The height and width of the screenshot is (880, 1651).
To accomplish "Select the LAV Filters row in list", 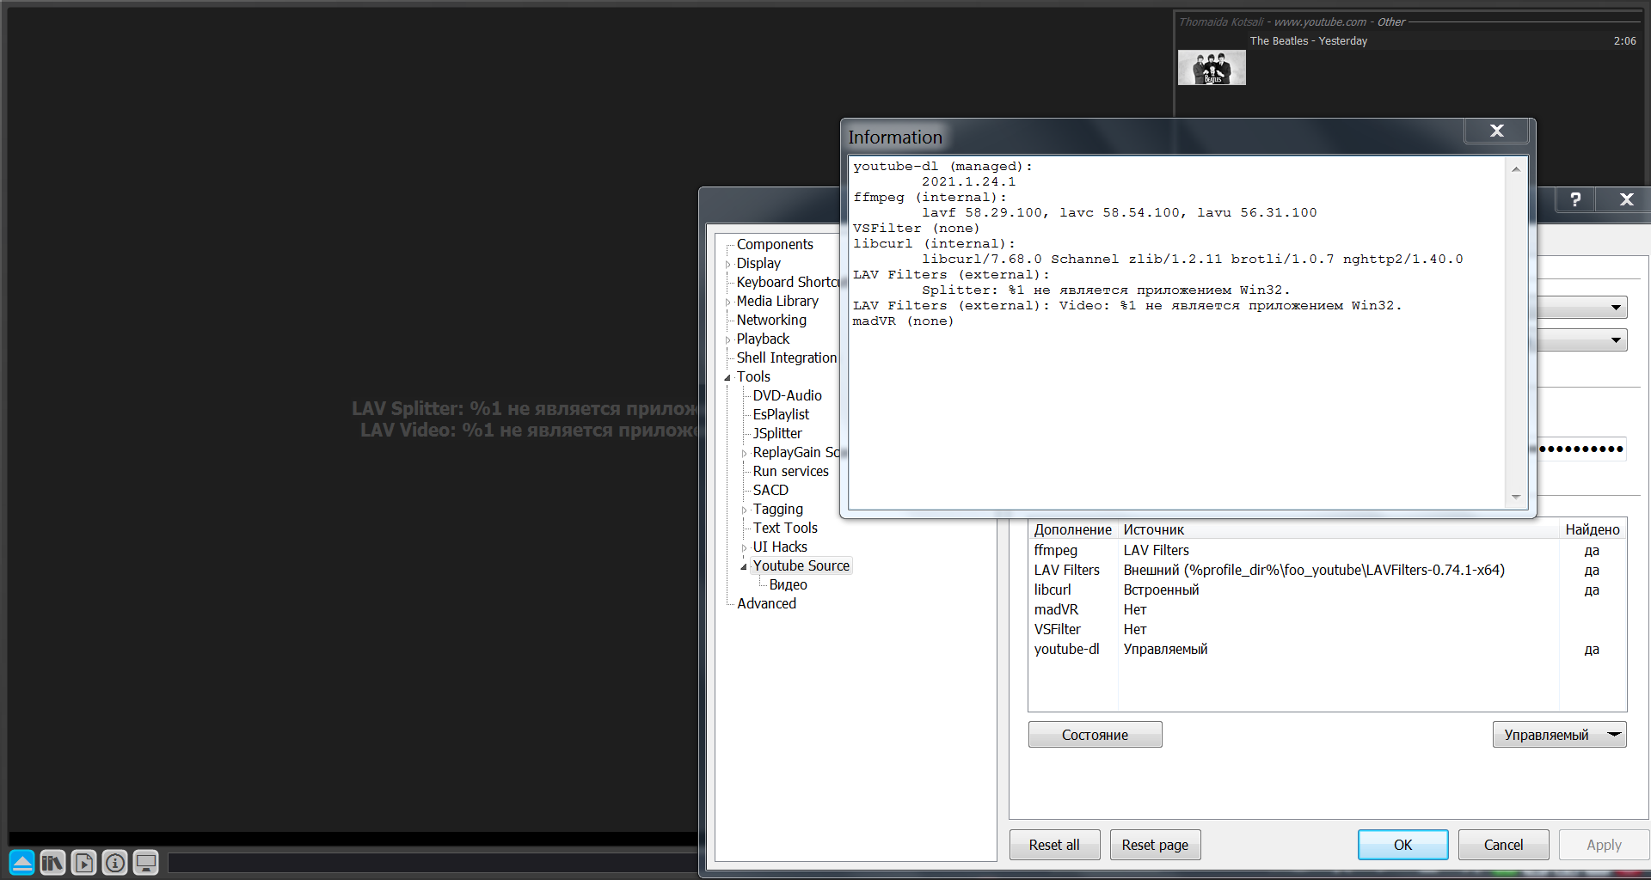I will (x=1066, y=570).
